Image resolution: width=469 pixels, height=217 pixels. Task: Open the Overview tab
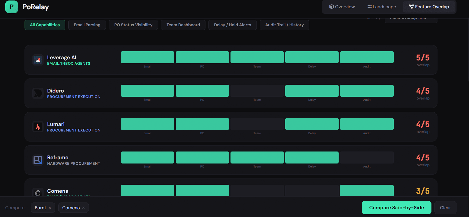342,7
